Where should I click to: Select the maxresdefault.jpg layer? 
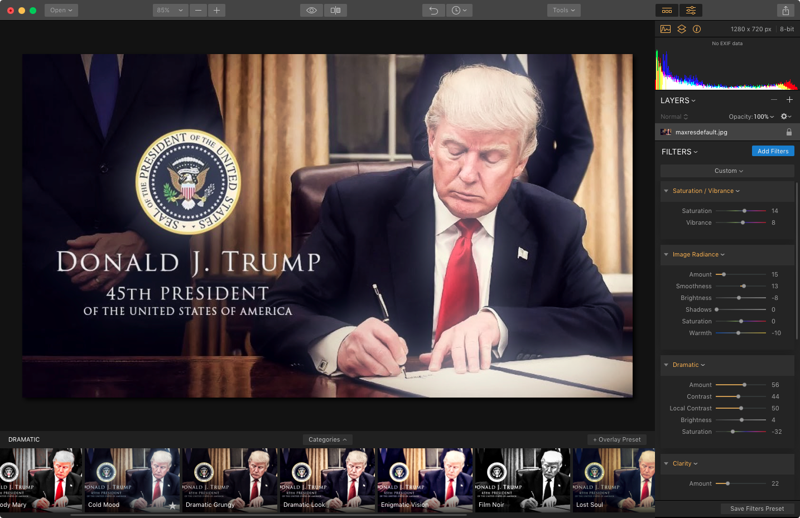727,132
